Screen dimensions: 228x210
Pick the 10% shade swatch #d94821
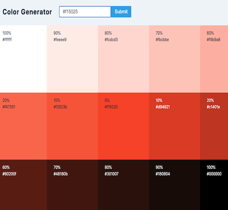(175, 126)
